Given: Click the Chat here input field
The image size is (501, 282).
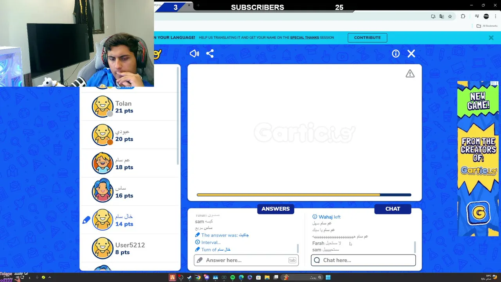Looking at the screenshot, I should 363,260.
